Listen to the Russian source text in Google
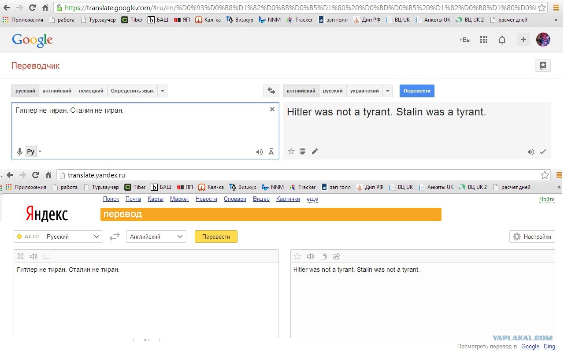The image size is (564, 351). (x=260, y=152)
